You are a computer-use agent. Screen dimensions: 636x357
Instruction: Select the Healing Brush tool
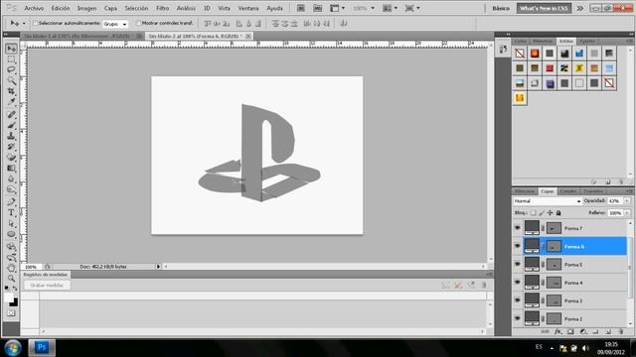[x=11, y=115]
